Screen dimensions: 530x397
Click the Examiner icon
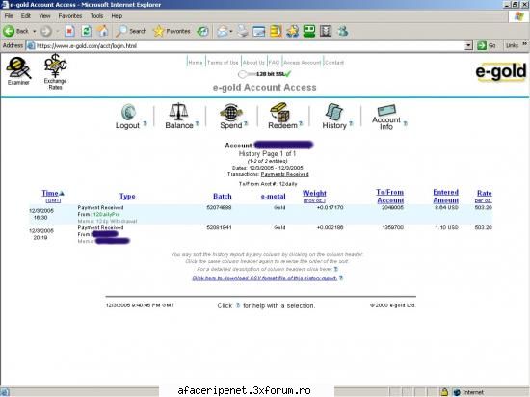point(18,70)
